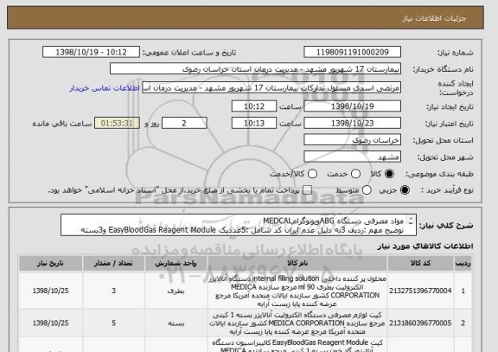Open the اطلاعات تماس خریدار link
498x352 pixels.
coord(105,88)
